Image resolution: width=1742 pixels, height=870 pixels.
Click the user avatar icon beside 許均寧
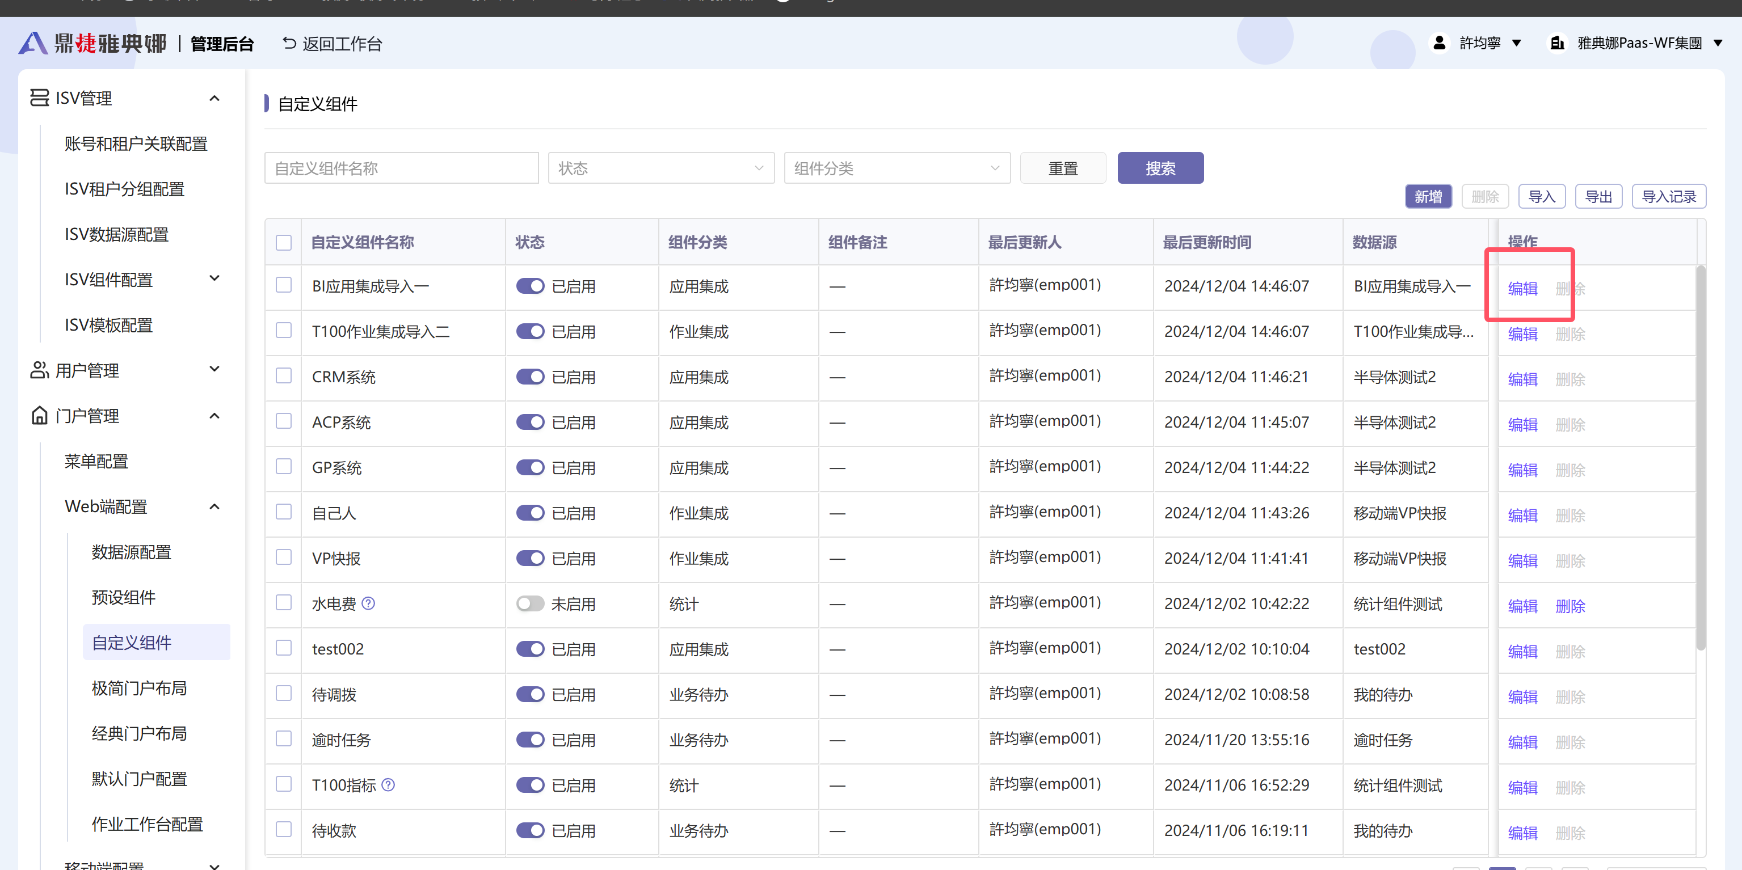coord(1439,43)
